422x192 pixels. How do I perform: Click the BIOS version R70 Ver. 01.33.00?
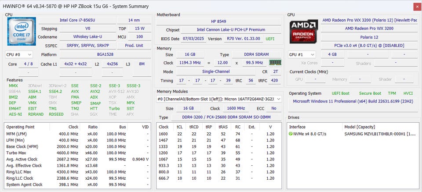pyautogui.click(x=244, y=39)
